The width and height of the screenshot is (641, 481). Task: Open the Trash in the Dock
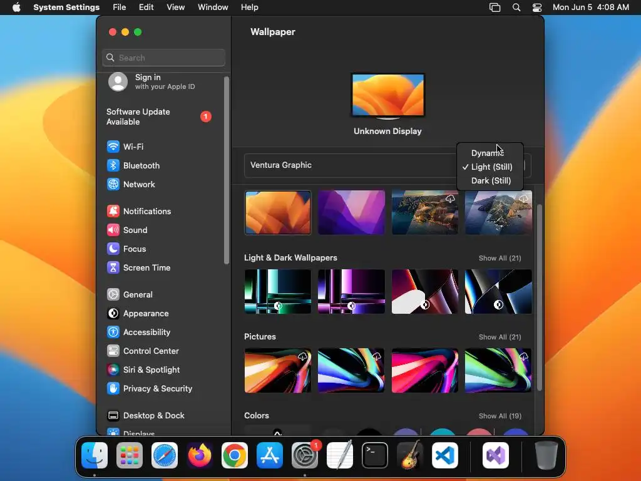coord(546,455)
